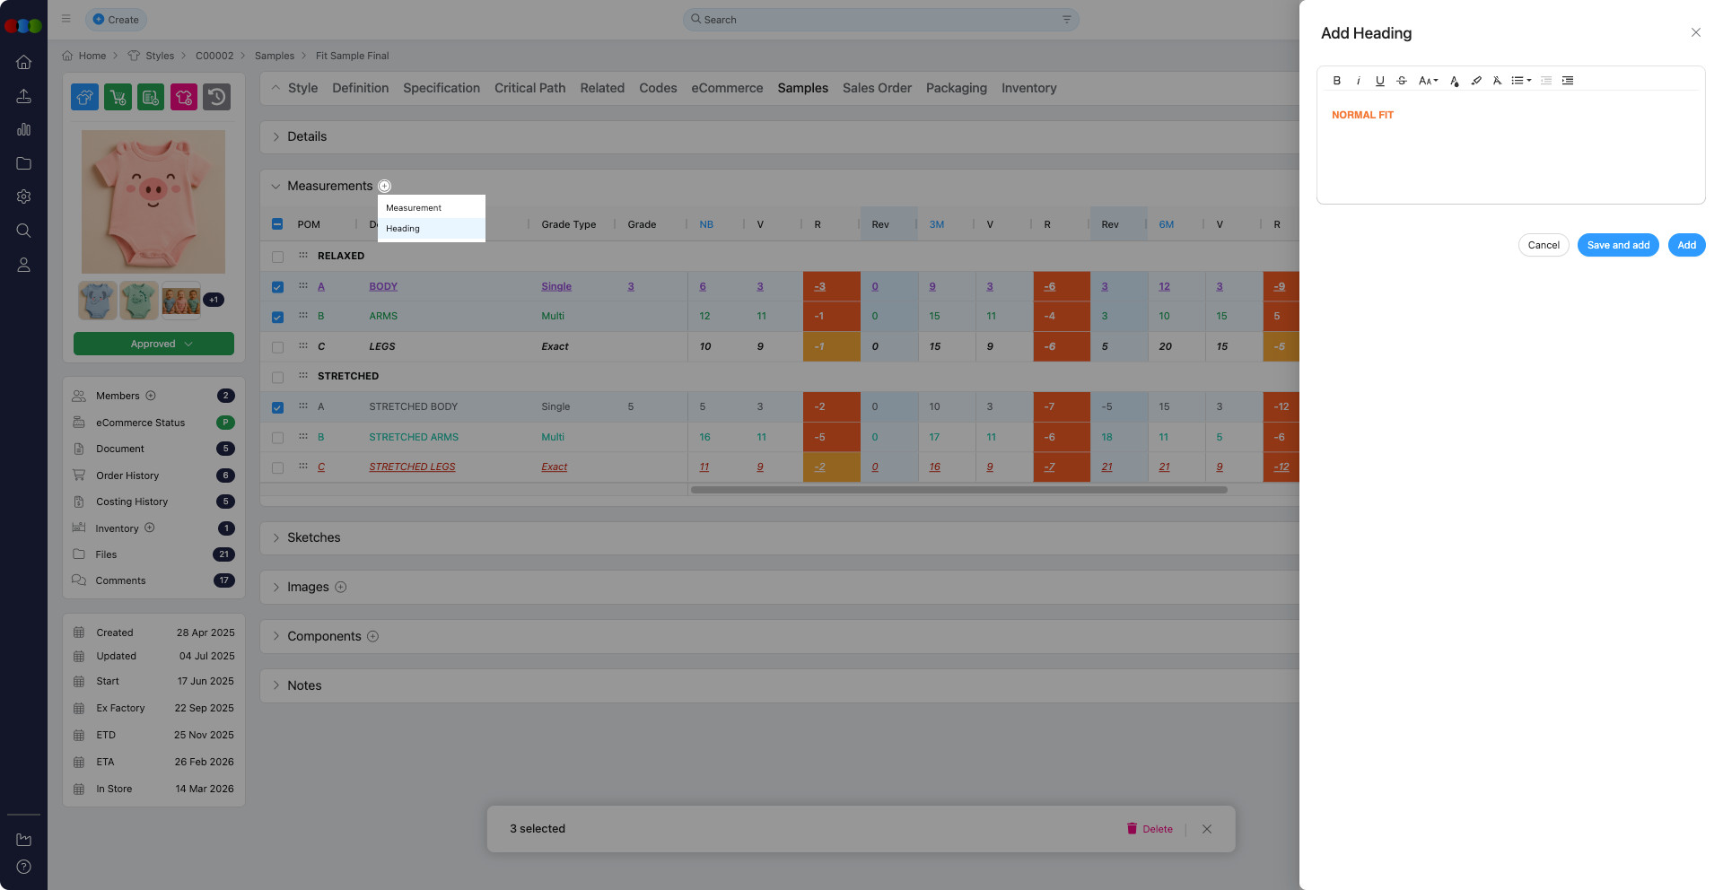Screen dimensions: 1723x890
Task: Click the green shopping cart icon
Action: click(118, 97)
